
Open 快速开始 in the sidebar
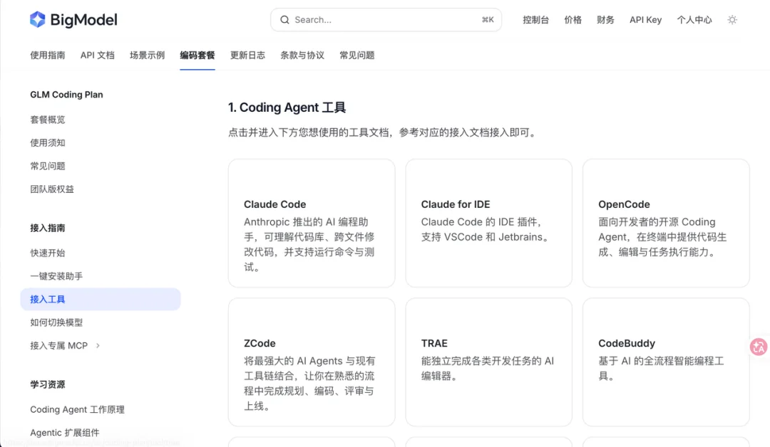(x=48, y=253)
